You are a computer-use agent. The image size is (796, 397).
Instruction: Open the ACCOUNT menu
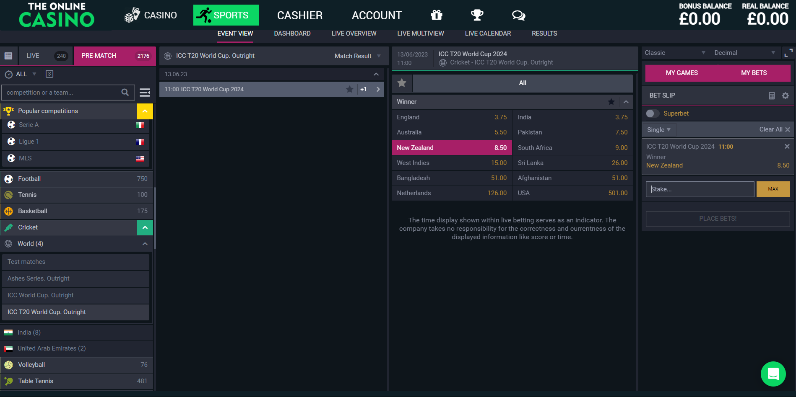pyautogui.click(x=377, y=15)
